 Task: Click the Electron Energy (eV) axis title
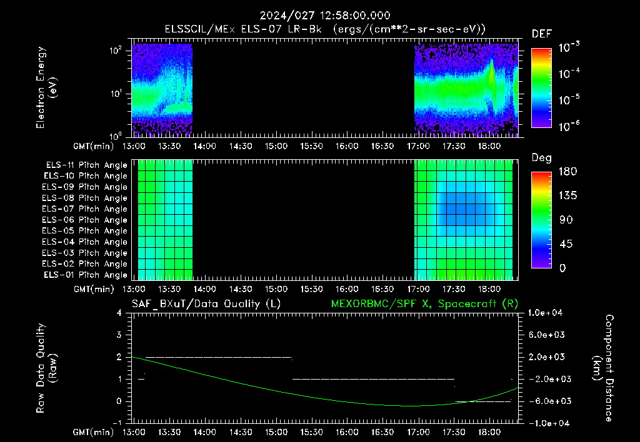pos(46,87)
